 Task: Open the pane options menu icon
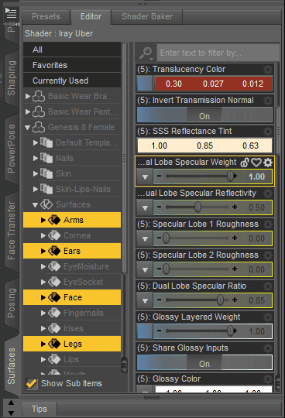coord(11,13)
